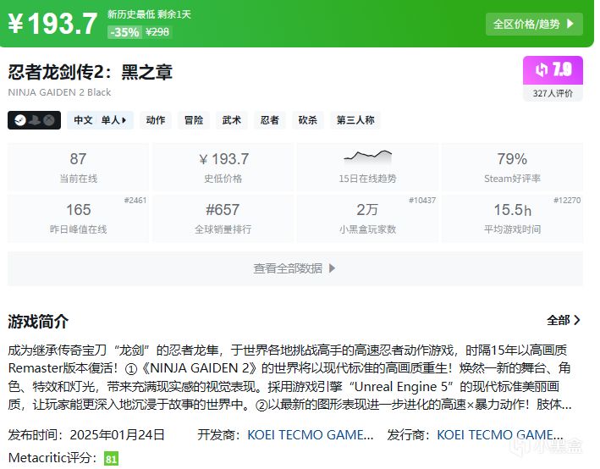
Task: Click the large ¥193.7 current price
Action: pyautogui.click(x=53, y=24)
